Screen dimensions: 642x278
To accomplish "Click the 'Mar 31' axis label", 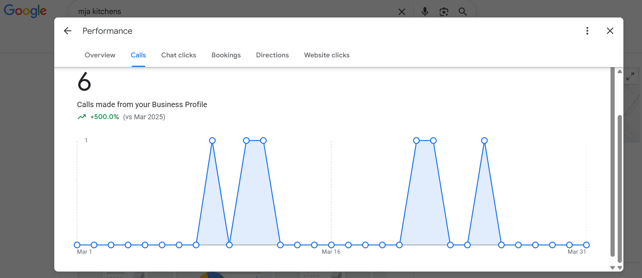I will point(577,252).
